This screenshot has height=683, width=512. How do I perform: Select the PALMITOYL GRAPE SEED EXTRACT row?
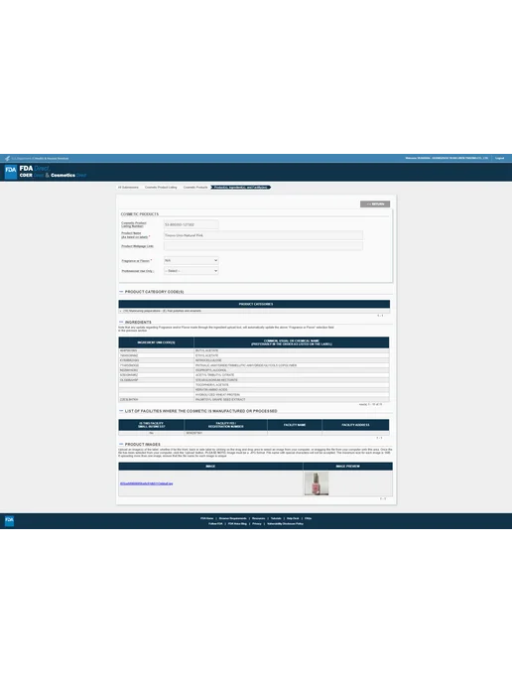[254, 399]
